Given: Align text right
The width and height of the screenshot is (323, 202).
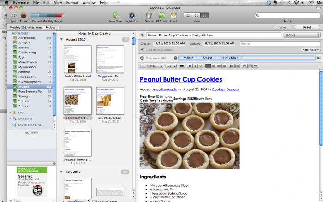Looking at the screenshot, I should coord(219,66).
